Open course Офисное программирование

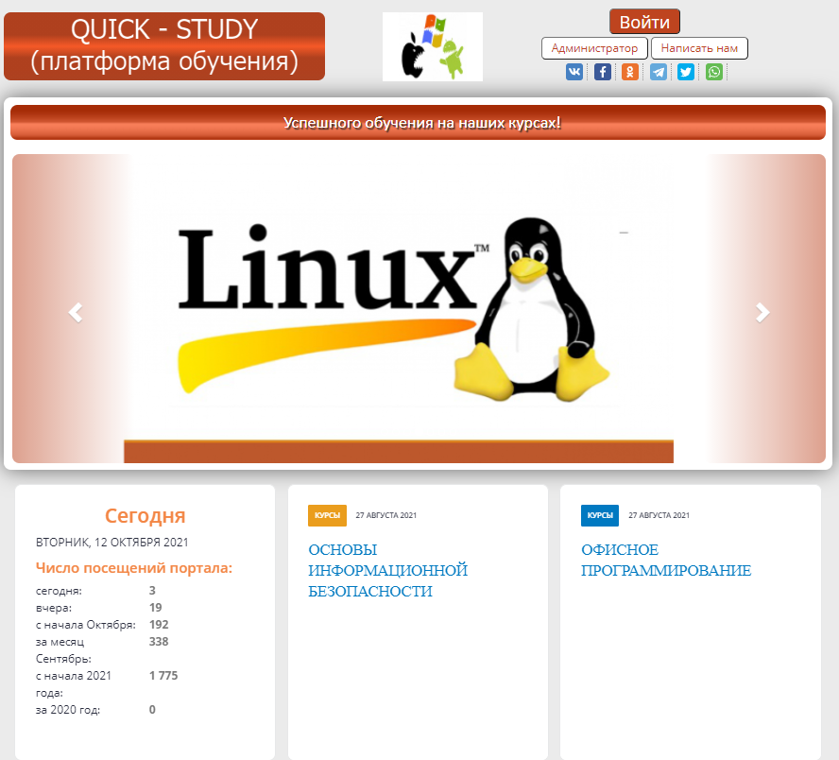pyautogui.click(x=666, y=560)
